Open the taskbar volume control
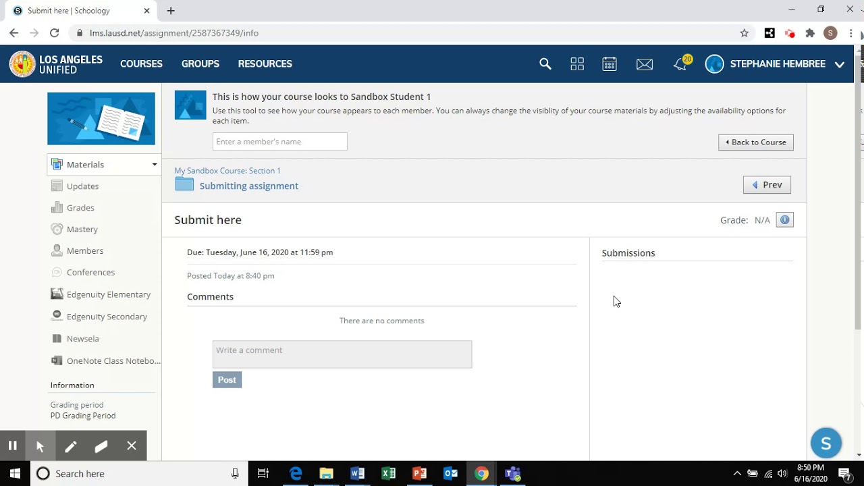The image size is (864, 486). (x=782, y=474)
